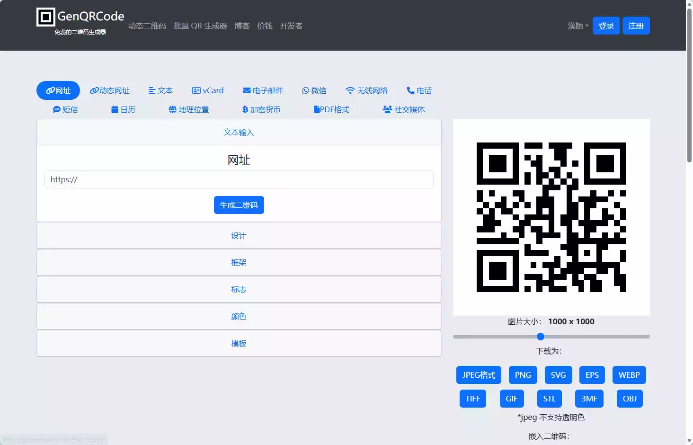Open the 动态网址 tab

tap(110, 90)
